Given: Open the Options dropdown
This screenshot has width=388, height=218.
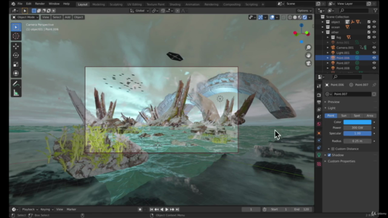Looking at the screenshot, I should click(x=304, y=11).
